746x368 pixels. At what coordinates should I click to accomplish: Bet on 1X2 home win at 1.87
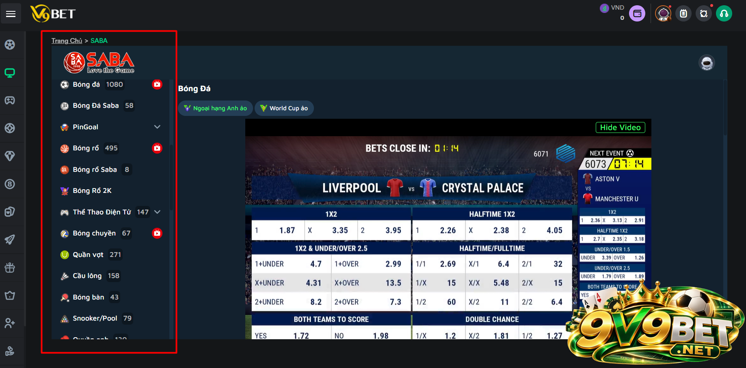tap(278, 230)
